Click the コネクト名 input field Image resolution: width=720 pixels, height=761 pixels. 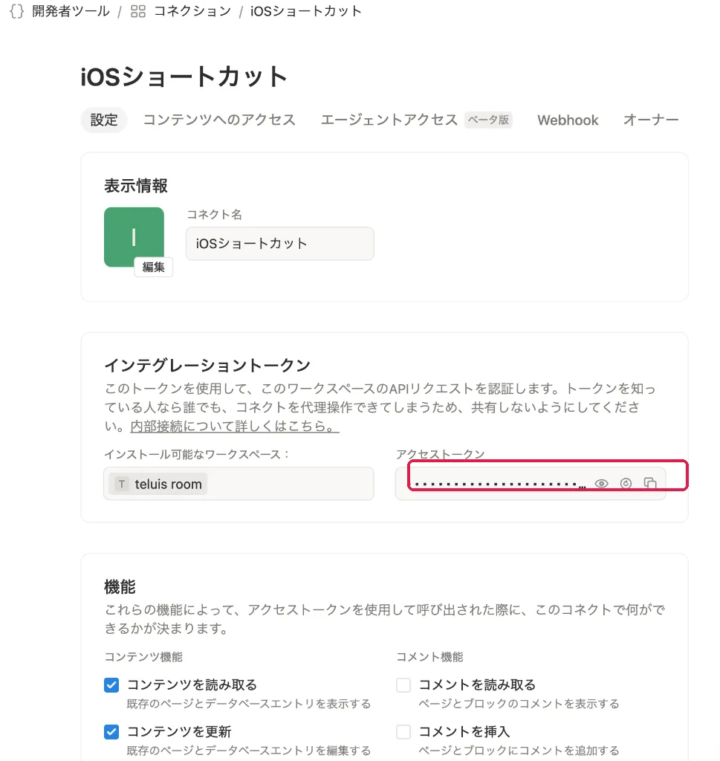280,244
